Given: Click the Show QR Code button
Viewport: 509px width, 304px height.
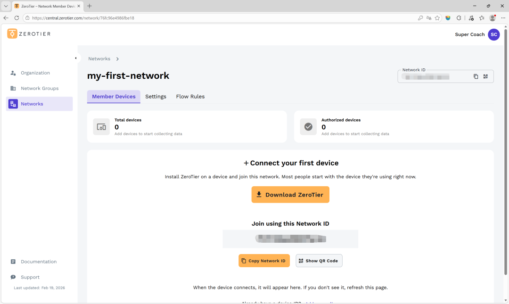Looking at the screenshot, I should (x=319, y=261).
